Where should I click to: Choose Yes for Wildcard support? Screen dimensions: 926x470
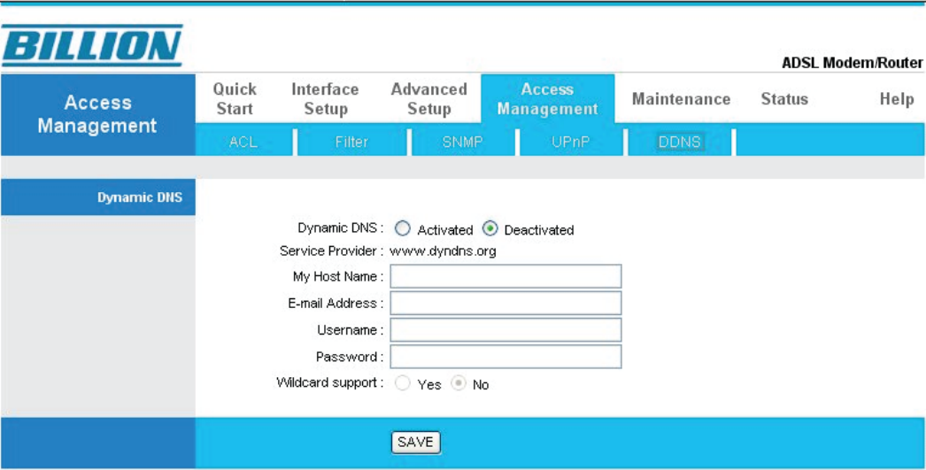pyautogui.click(x=402, y=384)
